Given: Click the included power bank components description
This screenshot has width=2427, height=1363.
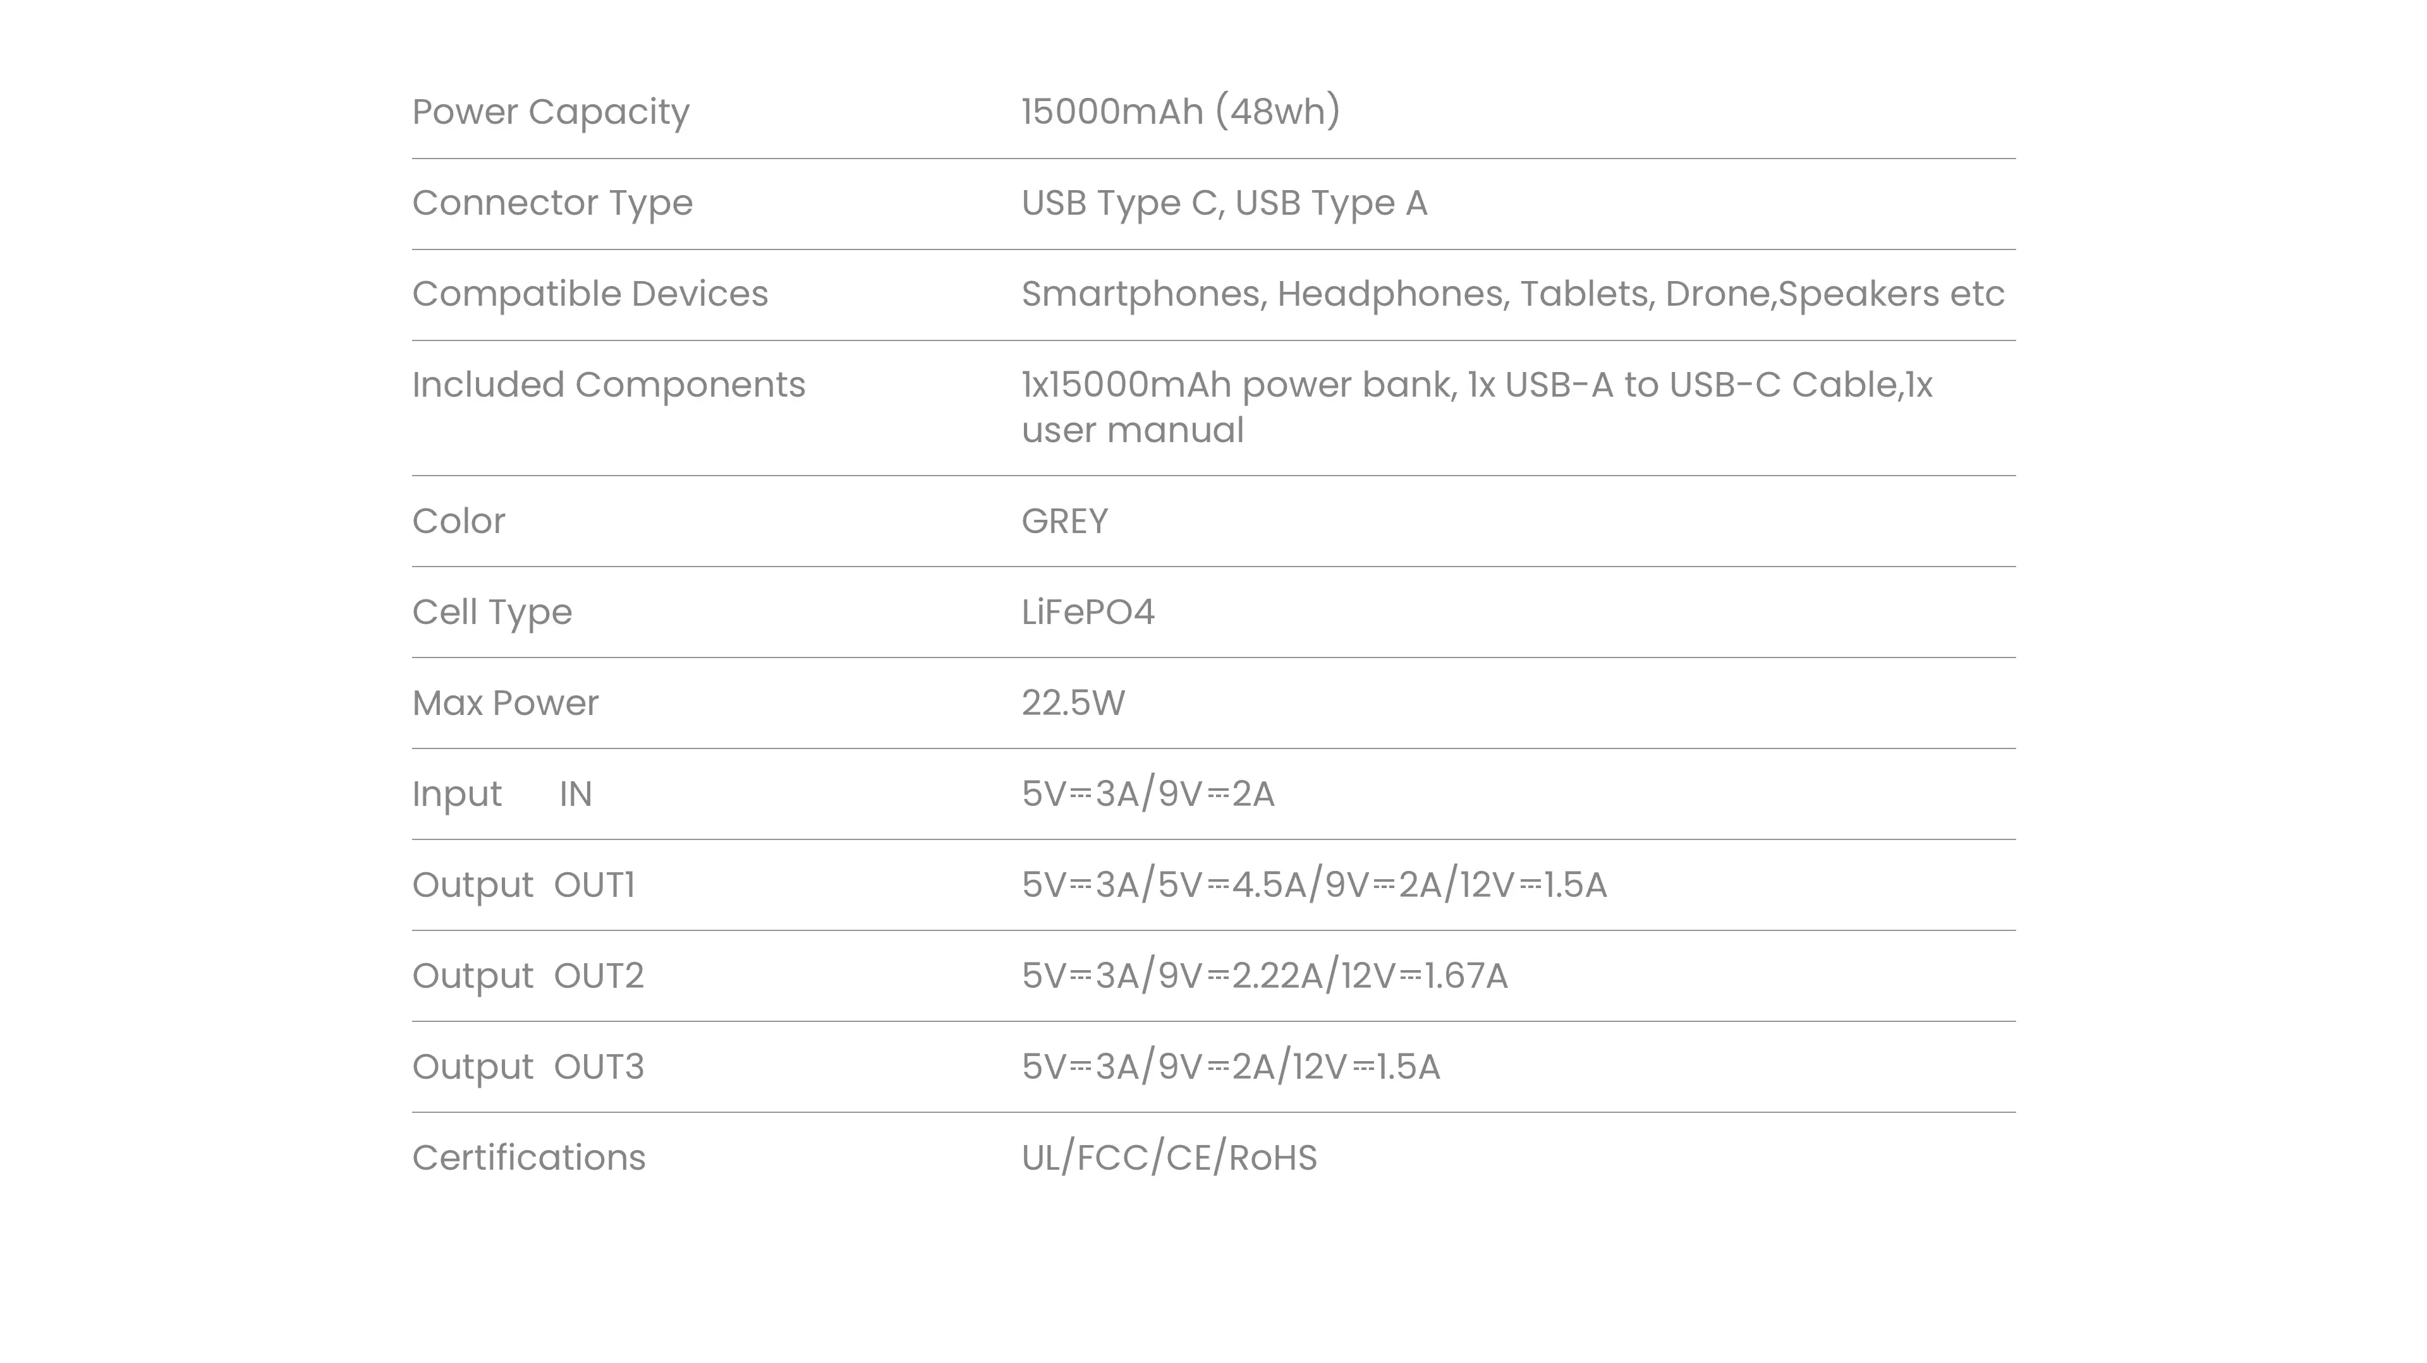Looking at the screenshot, I should coord(1476,407).
